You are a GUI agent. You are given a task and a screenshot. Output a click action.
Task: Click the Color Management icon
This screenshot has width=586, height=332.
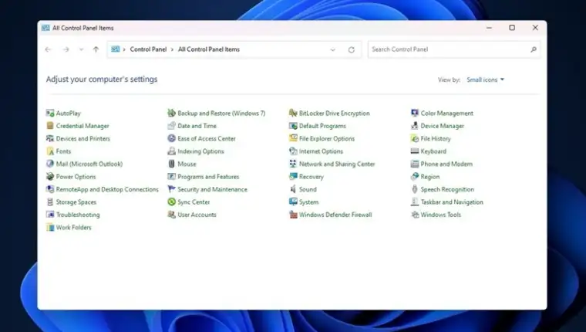click(415, 113)
